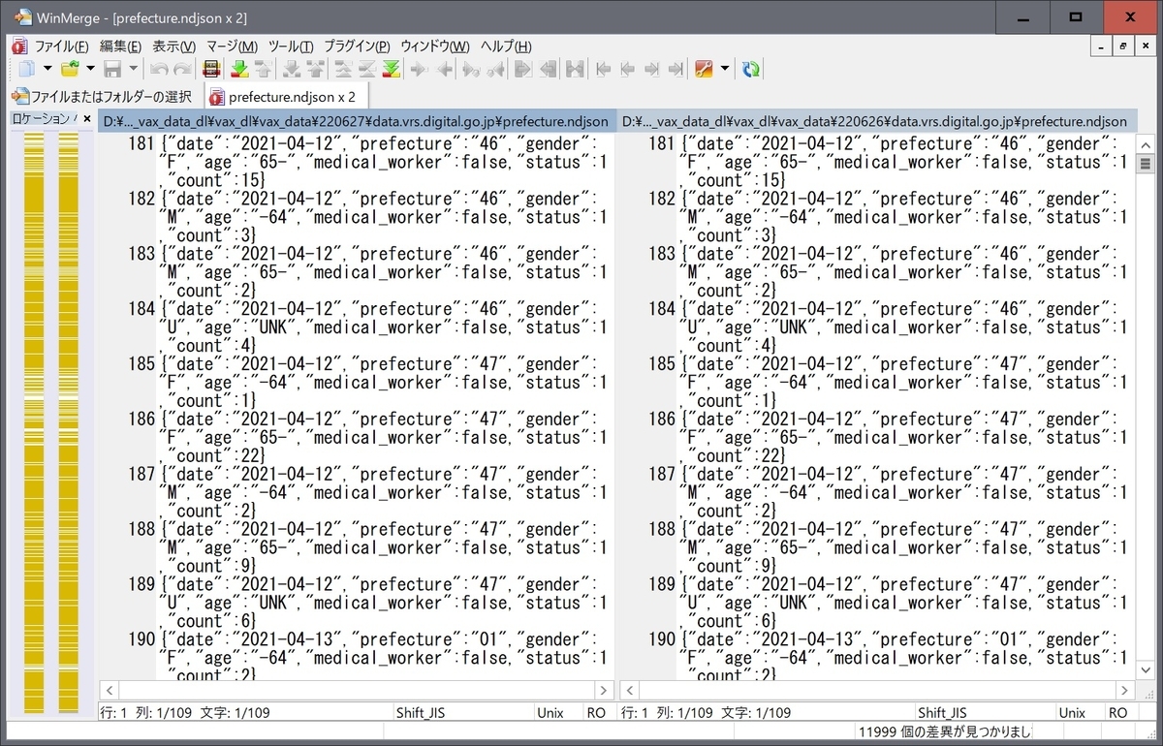Click the Copy to Left arrow icon
The image size is (1163, 746).
pos(444,69)
